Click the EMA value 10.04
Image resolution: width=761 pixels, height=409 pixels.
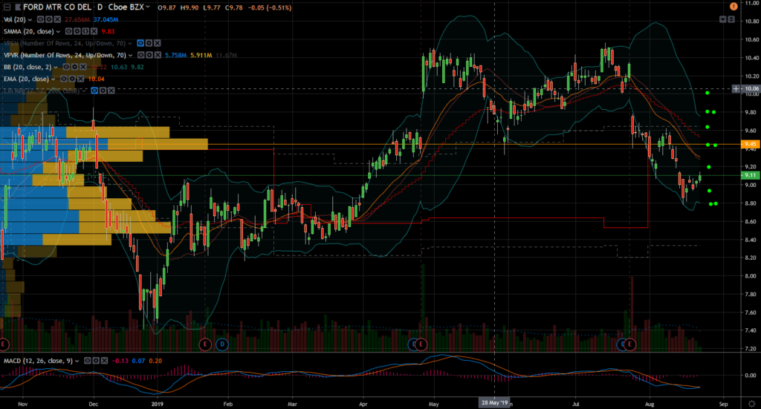[96, 79]
